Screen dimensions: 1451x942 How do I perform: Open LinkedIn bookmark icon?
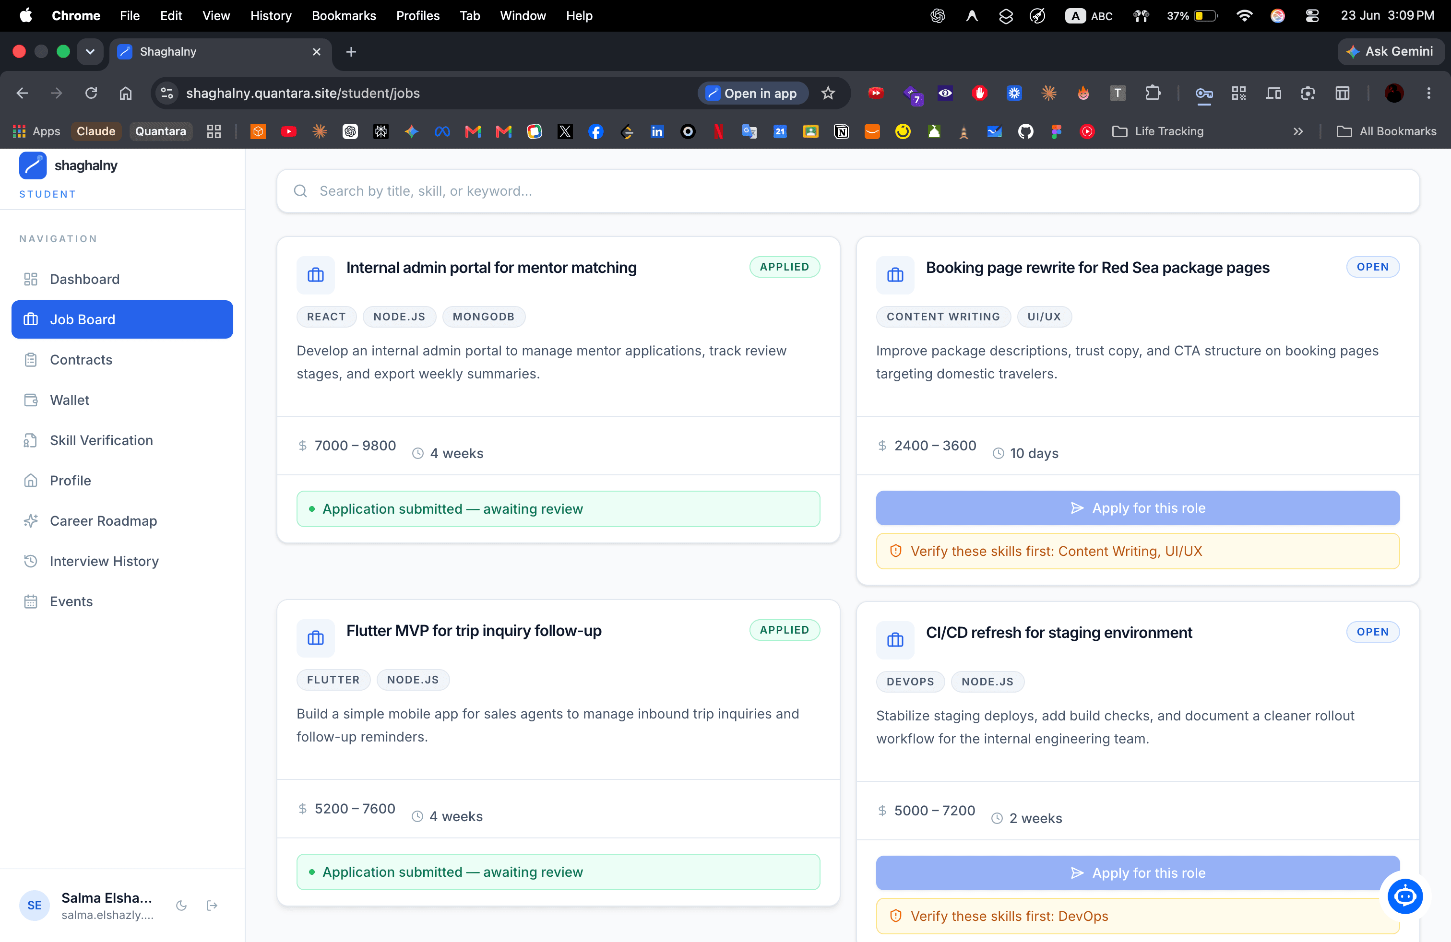[x=657, y=131]
